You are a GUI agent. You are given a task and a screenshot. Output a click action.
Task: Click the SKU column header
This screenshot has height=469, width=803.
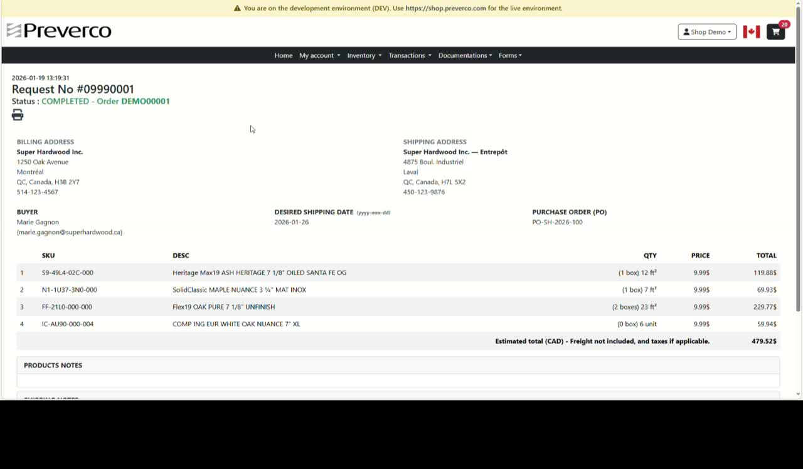coord(48,255)
